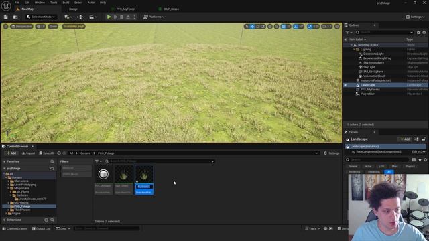Image resolution: width=429 pixels, height=241 pixels.
Task: Click the viewport Show button
Action: pyautogui.click(x=53, y=27)
